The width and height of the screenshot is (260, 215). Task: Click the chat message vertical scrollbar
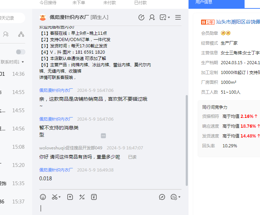(x=187, y=140)
